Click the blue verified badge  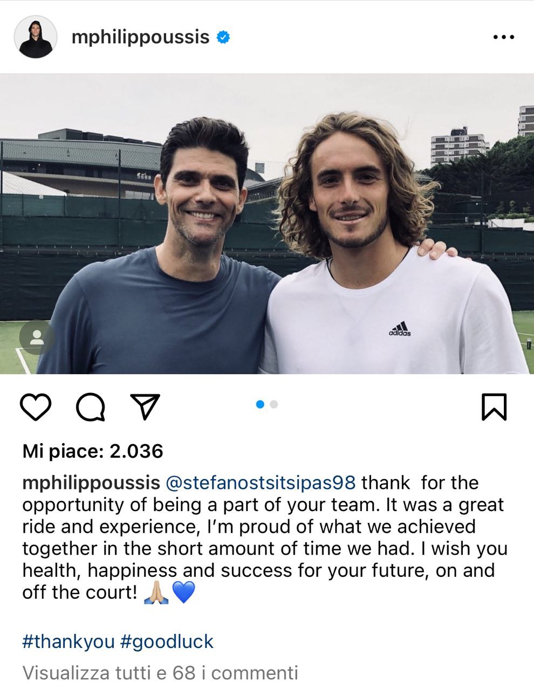point(223,37)
